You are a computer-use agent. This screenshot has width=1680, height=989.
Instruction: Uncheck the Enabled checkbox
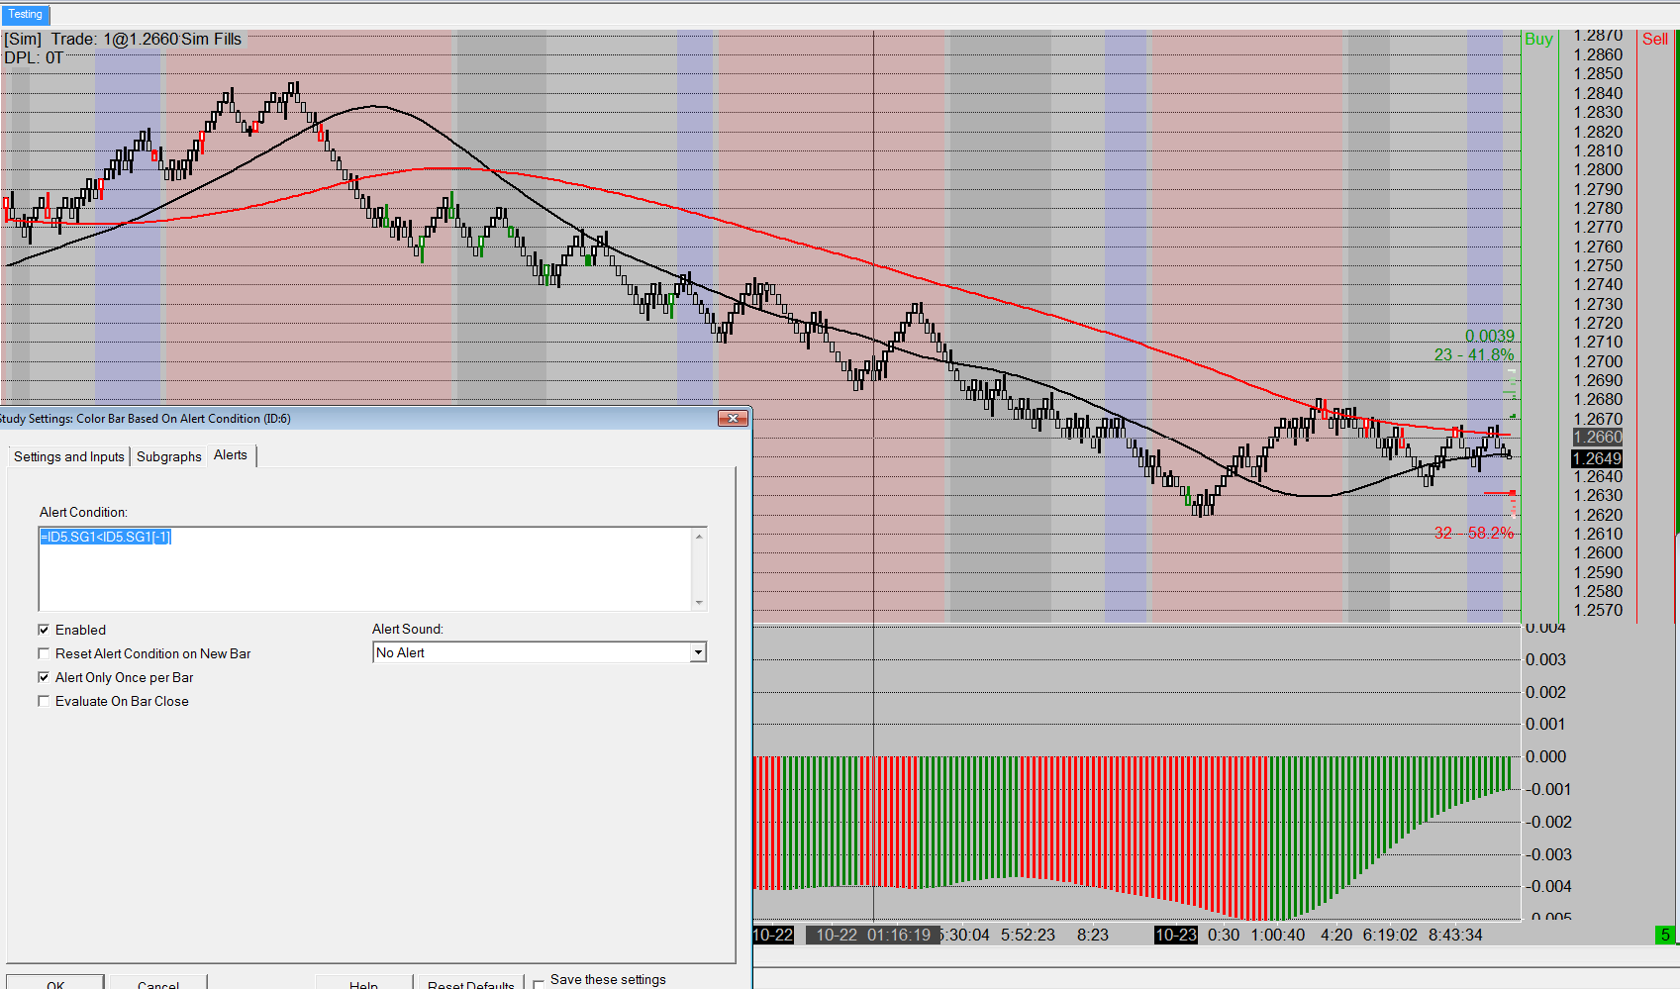44,630
